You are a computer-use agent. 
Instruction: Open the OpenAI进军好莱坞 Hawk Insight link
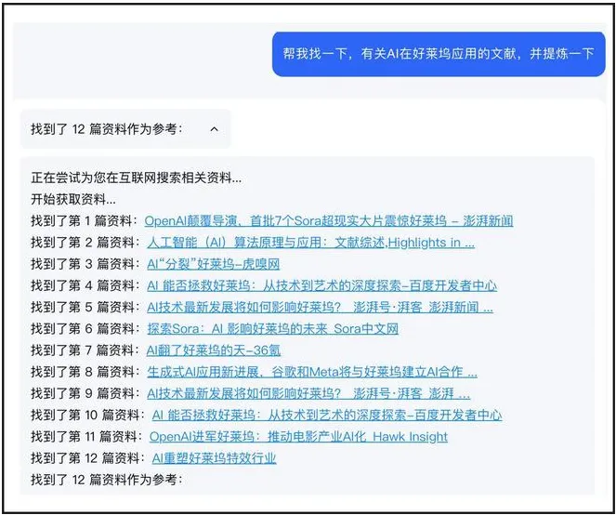pos(298,437)
